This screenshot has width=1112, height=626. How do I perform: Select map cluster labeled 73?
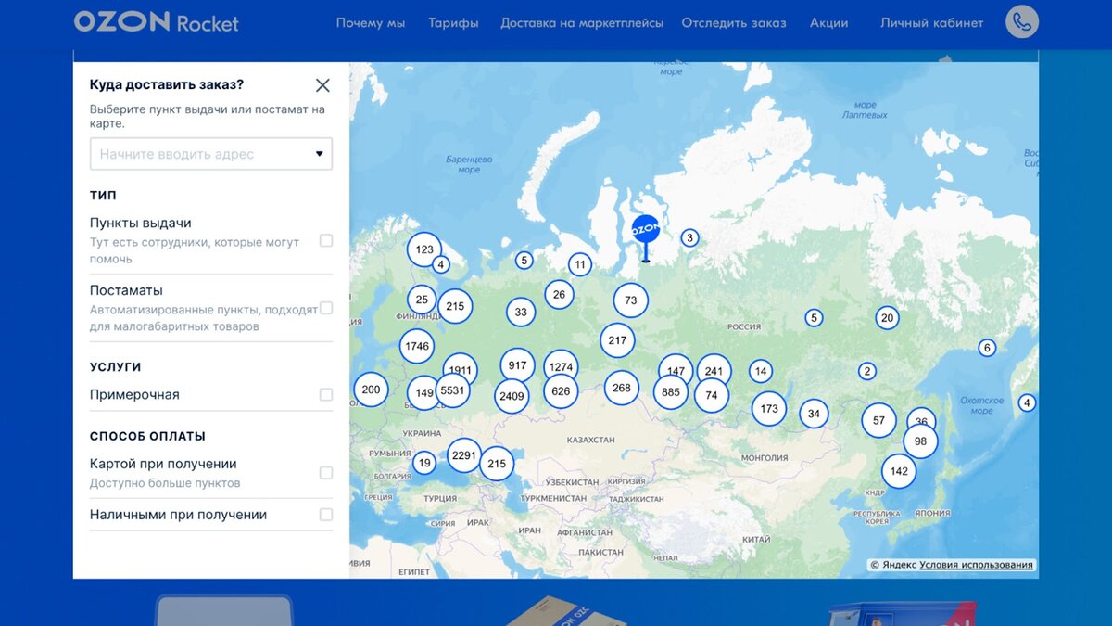click(631, 300)
